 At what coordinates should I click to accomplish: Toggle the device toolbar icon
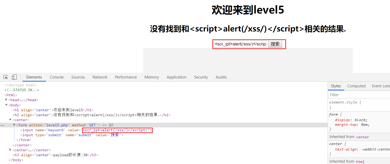tap(14, 77)
